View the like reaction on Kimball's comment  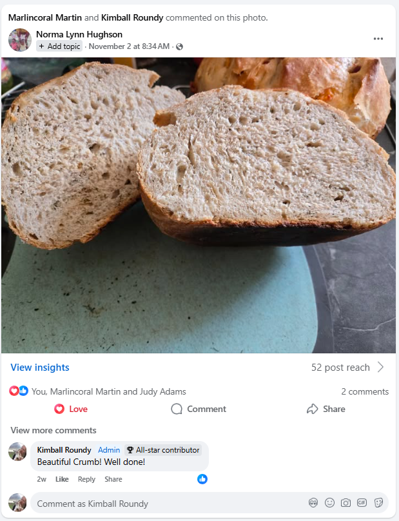[202, 479]
